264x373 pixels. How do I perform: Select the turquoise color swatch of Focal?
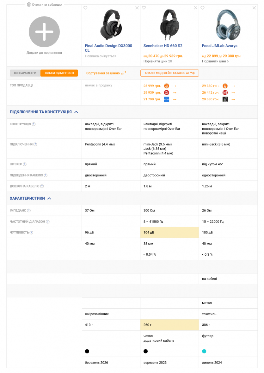tap(204, 351)
